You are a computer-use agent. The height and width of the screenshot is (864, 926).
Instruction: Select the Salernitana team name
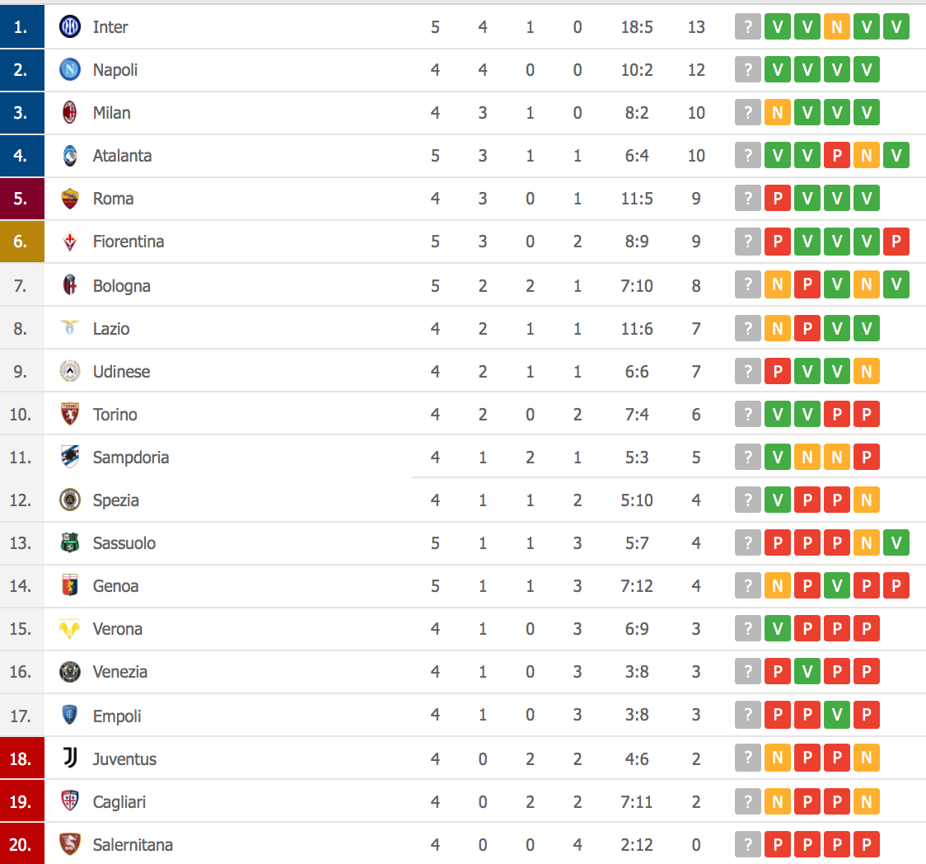pyautogui.click(x=133, y=845)
